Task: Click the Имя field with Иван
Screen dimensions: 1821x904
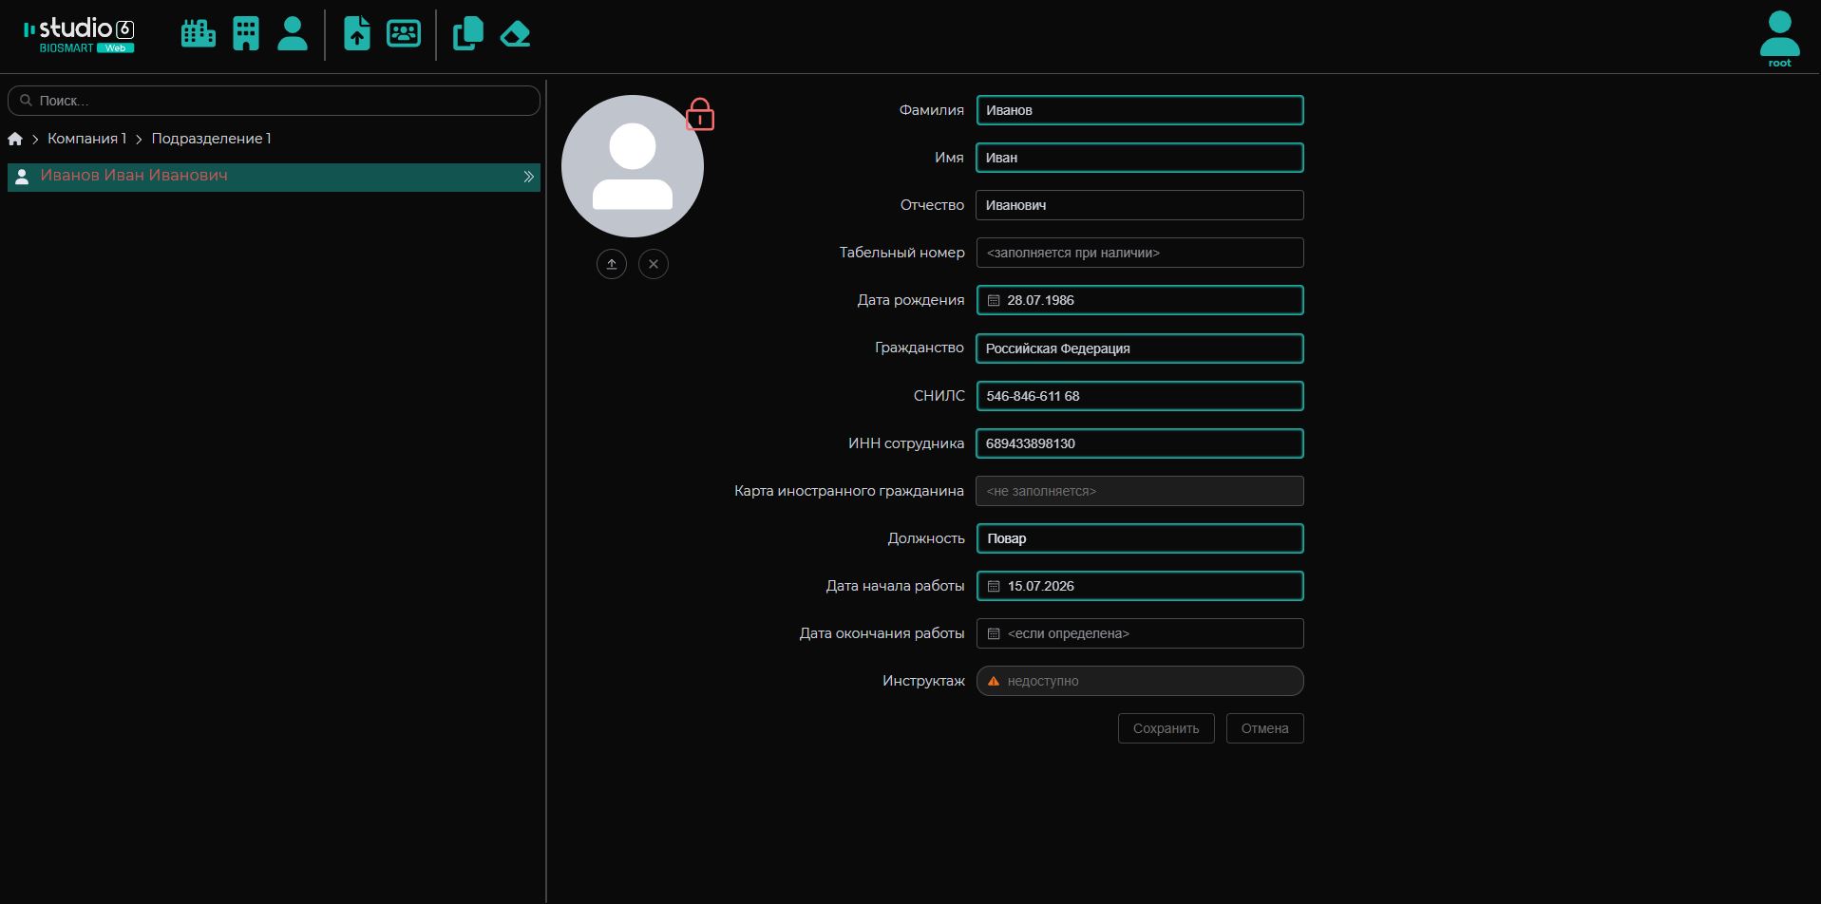Action: [1140, 158]
